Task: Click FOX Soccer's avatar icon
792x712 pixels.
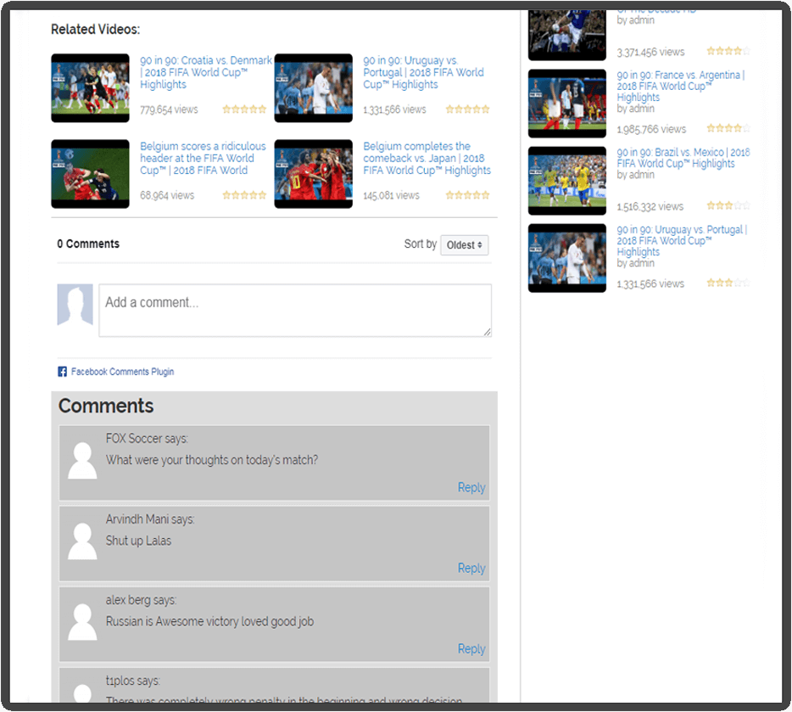Action: coord(82,461)
